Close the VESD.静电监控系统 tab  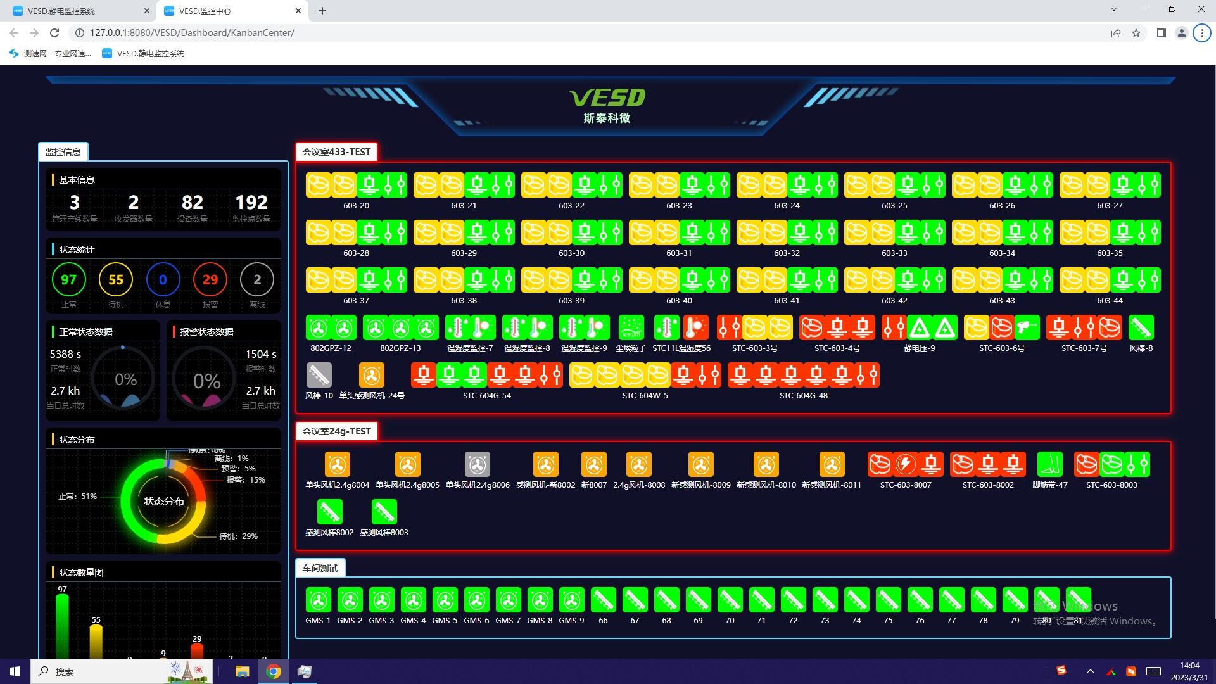coord(146,11)
